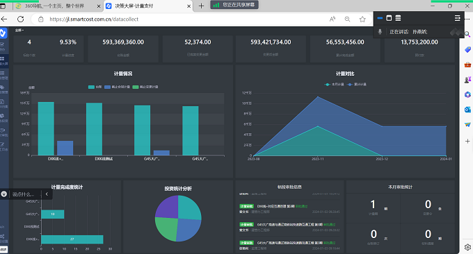
Task: Open the read aloud tool in address bar
Action: pyautogui.click(x=332, y=19)
